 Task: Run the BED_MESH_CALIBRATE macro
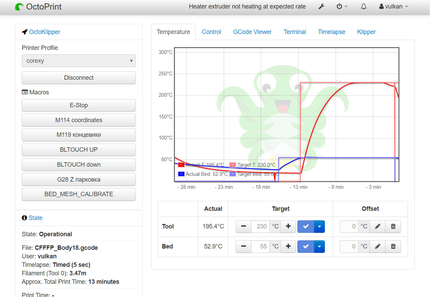pyautogui.click(x=79, y=194)
